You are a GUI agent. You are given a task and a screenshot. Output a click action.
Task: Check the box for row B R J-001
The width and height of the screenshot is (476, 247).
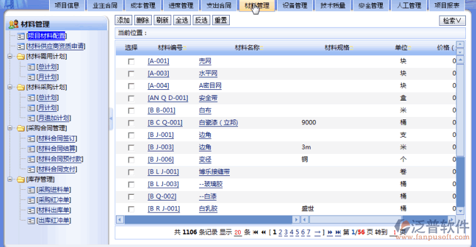tap(131, 209)
